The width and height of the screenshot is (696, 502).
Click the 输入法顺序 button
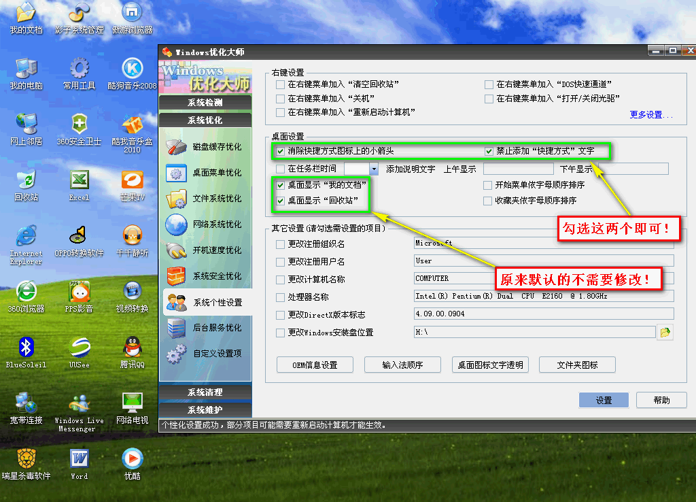point(402,365)
